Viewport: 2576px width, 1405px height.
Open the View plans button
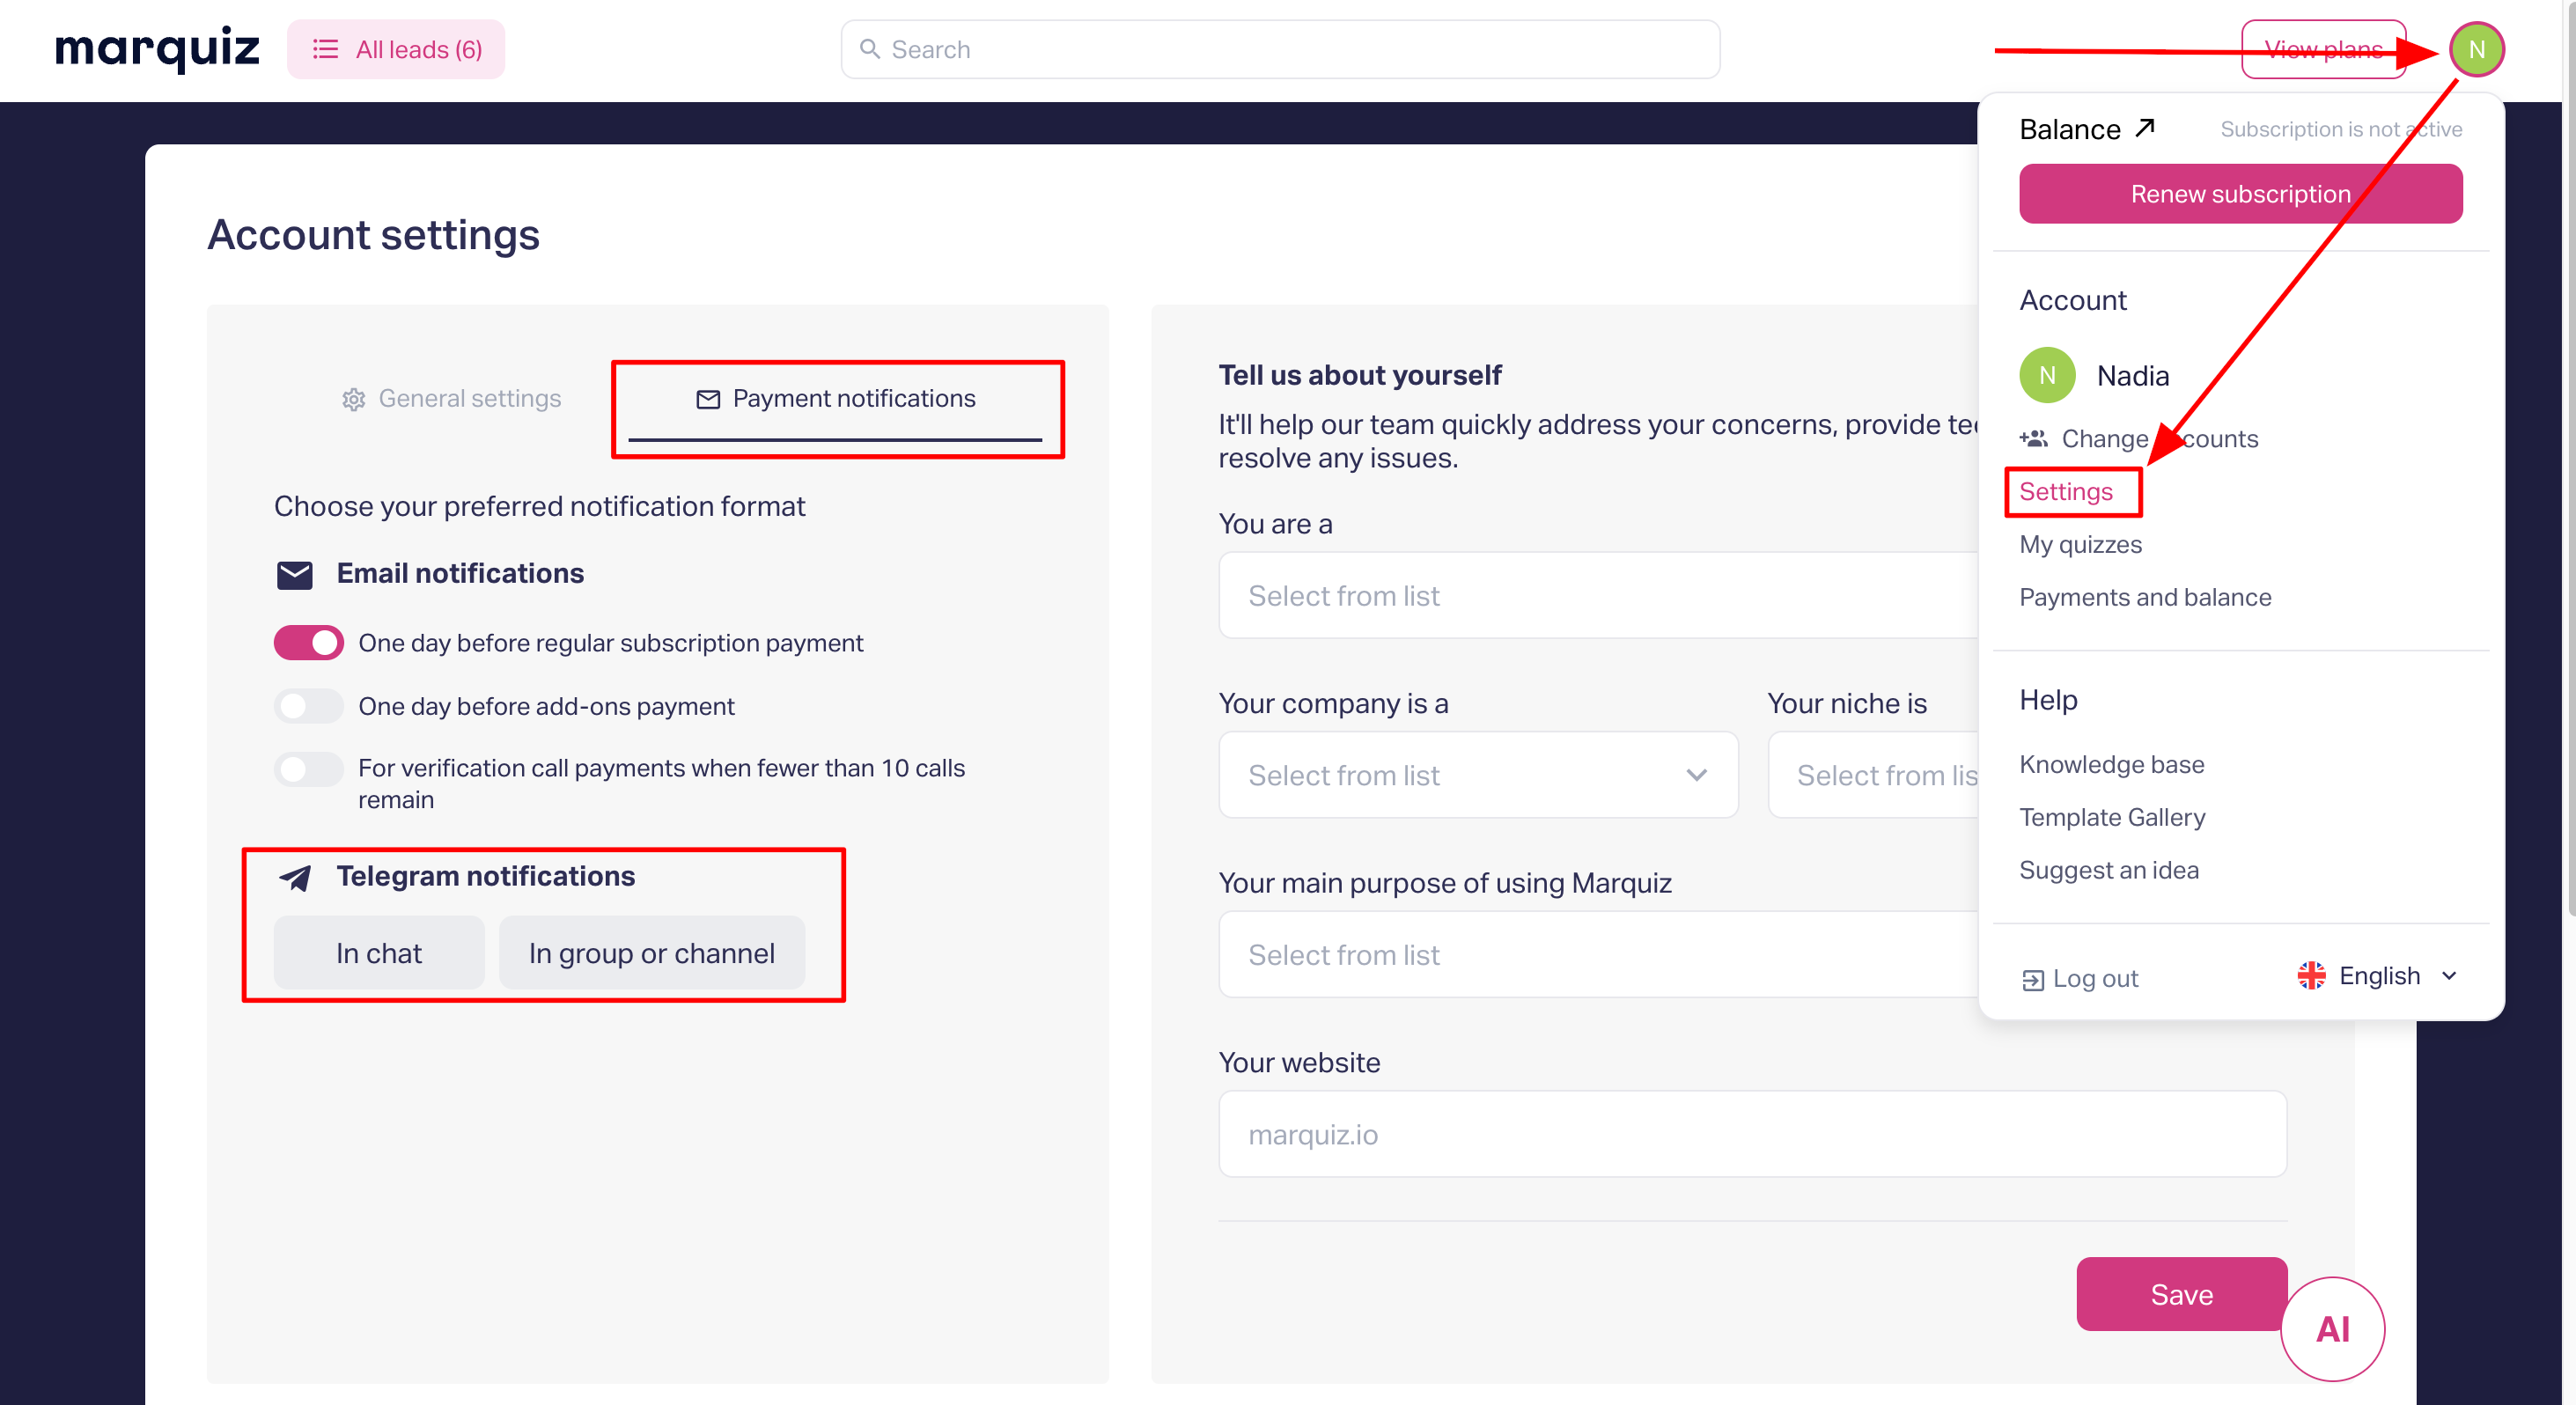[2323, 49]
